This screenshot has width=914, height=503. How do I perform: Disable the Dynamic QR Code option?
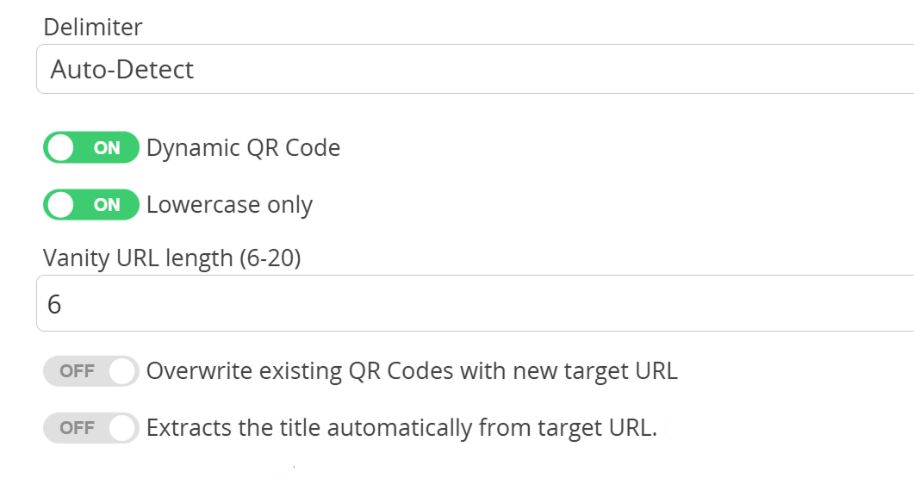[91, 147]
